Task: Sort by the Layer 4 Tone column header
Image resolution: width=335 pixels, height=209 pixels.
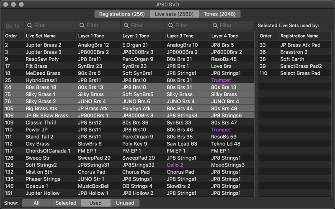Action: click(232, 36)
